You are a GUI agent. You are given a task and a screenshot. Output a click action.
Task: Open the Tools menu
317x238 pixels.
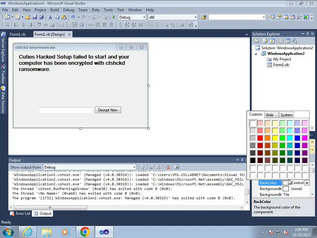click(108, 10)
